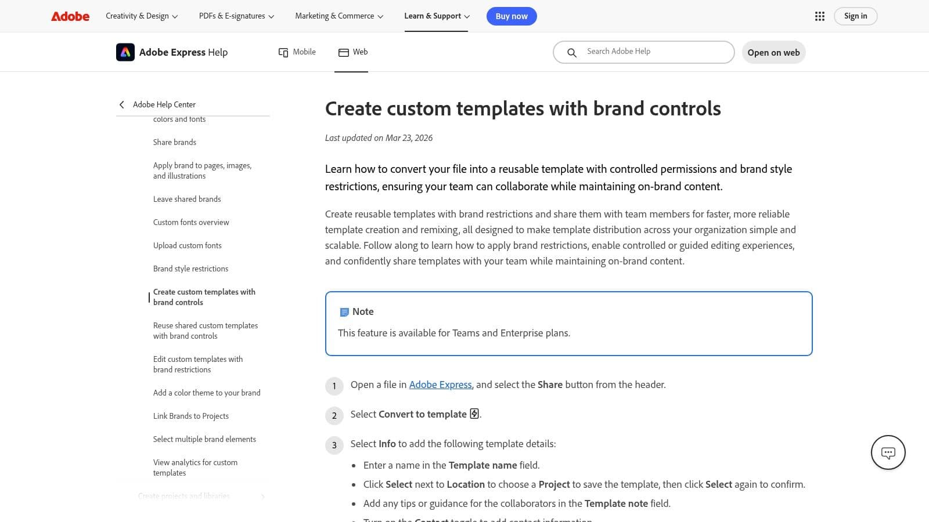Open the chat assistant bubble icon
The height and width of the screenshot is (522, 929).
pos(888,452)
